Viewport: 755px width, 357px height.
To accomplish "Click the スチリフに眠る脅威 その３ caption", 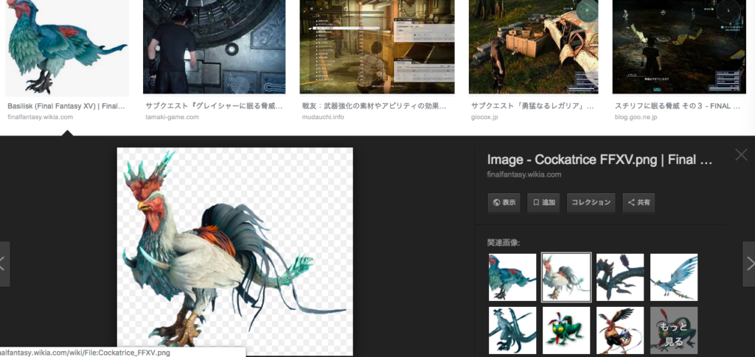I will pyautogui.click(x=678, y=106).
